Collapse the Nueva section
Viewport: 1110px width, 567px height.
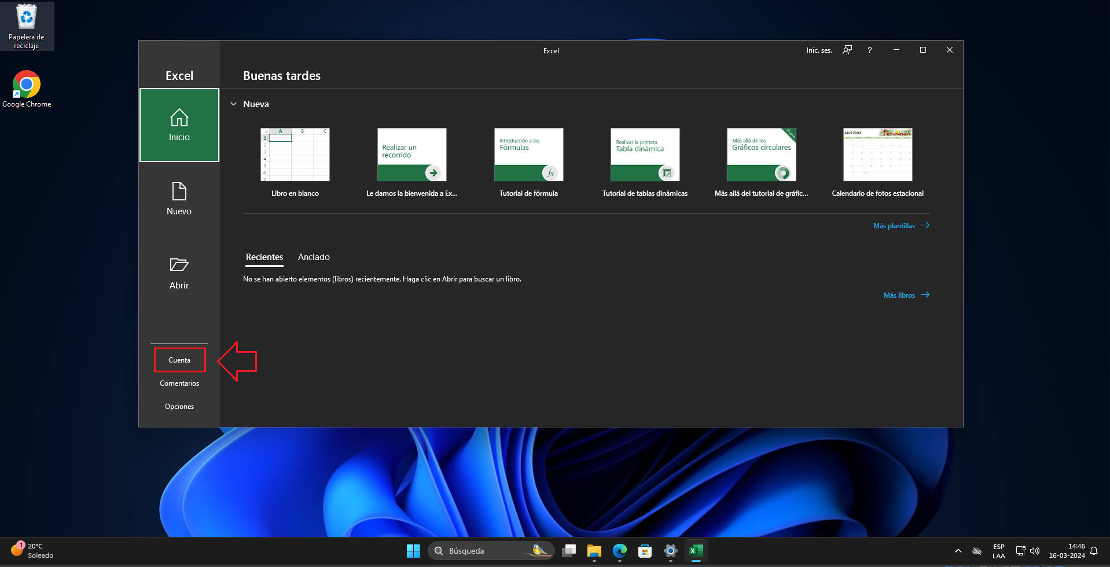click(x=234, y=104)
